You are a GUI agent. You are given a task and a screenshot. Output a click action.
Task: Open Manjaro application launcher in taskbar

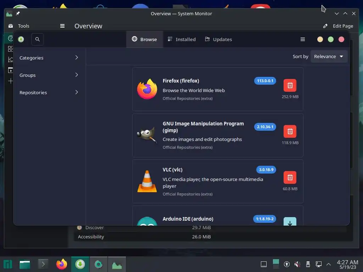[8, 264]
